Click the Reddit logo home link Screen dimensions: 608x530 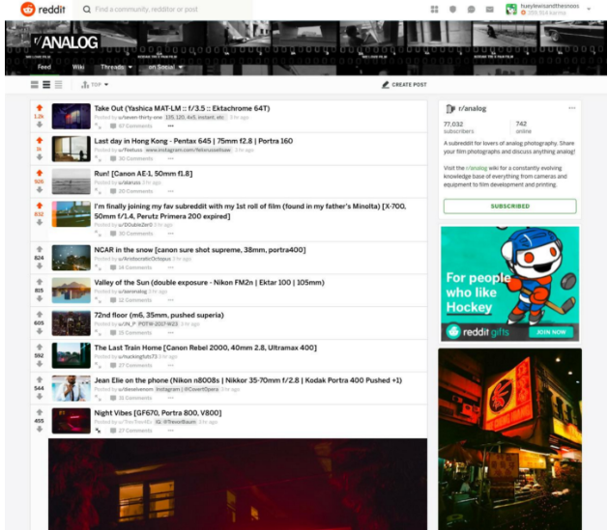click(x=43, y=9)
